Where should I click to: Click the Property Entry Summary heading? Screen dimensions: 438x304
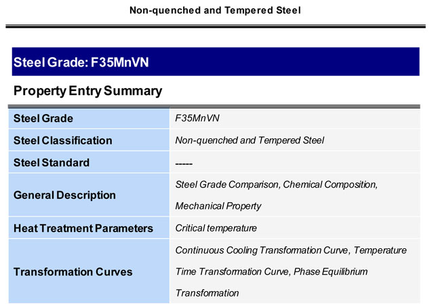point(87,91)
